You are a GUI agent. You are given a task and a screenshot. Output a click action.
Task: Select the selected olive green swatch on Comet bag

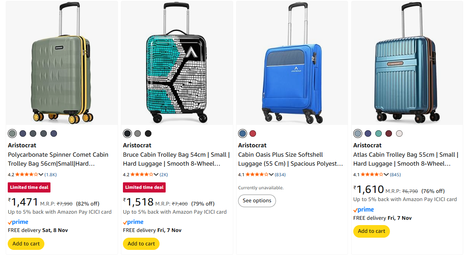click(x=12, y=133)
